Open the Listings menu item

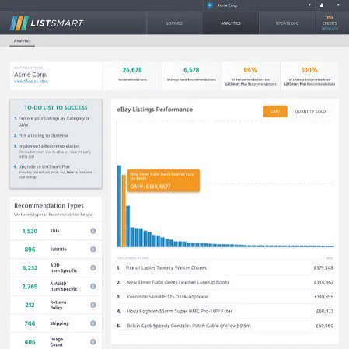click(x=174, y=23)
